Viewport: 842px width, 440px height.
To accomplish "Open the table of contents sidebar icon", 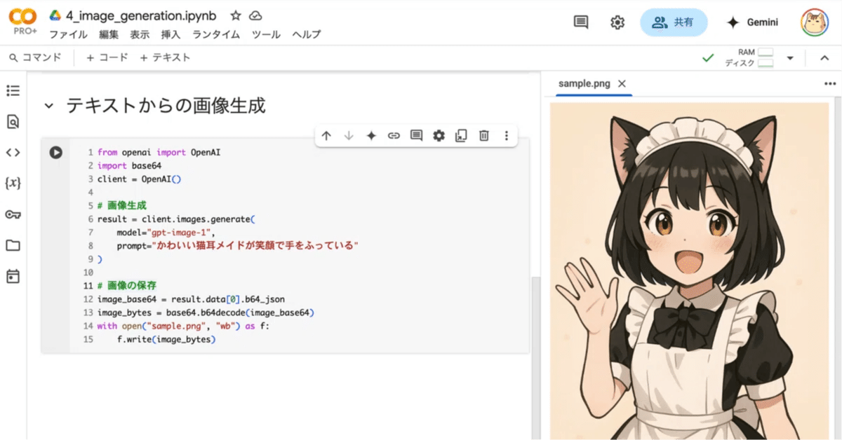I will coord(13,90).
